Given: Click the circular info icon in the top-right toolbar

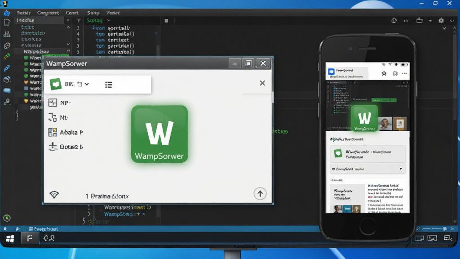Looking at the screenshot, I should (394, 21).
